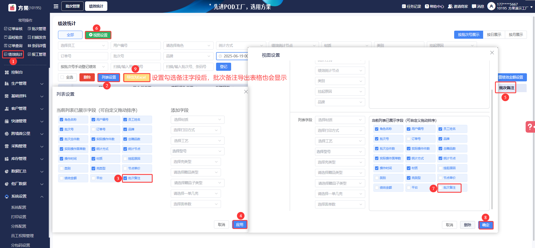Check 订单号 in 列表设置 dialog

(93, 129)
